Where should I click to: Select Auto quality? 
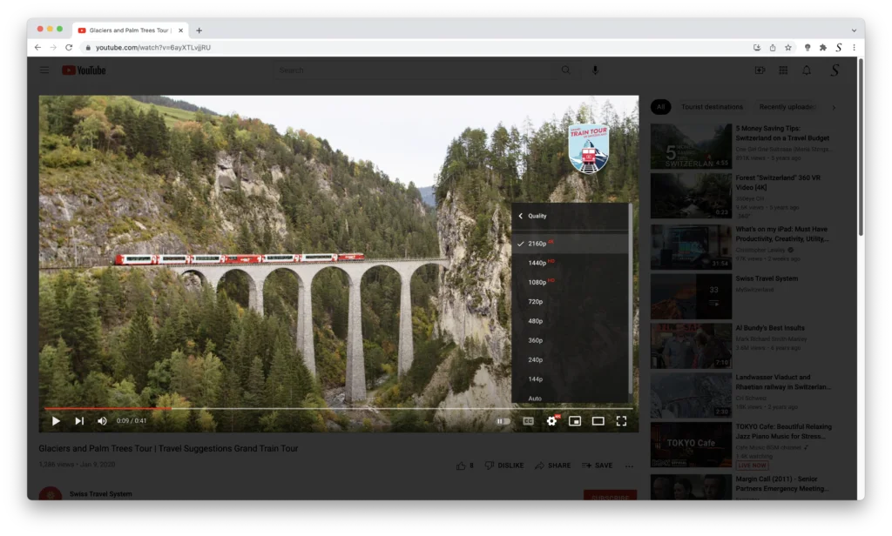point(570,398)
